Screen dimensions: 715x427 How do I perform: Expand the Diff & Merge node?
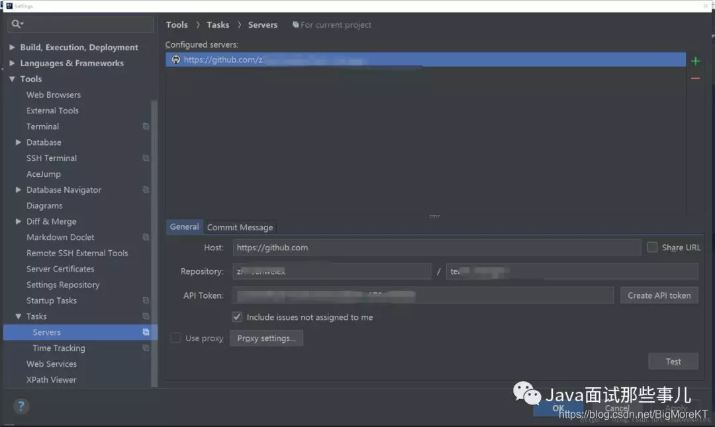pos(19,221)
